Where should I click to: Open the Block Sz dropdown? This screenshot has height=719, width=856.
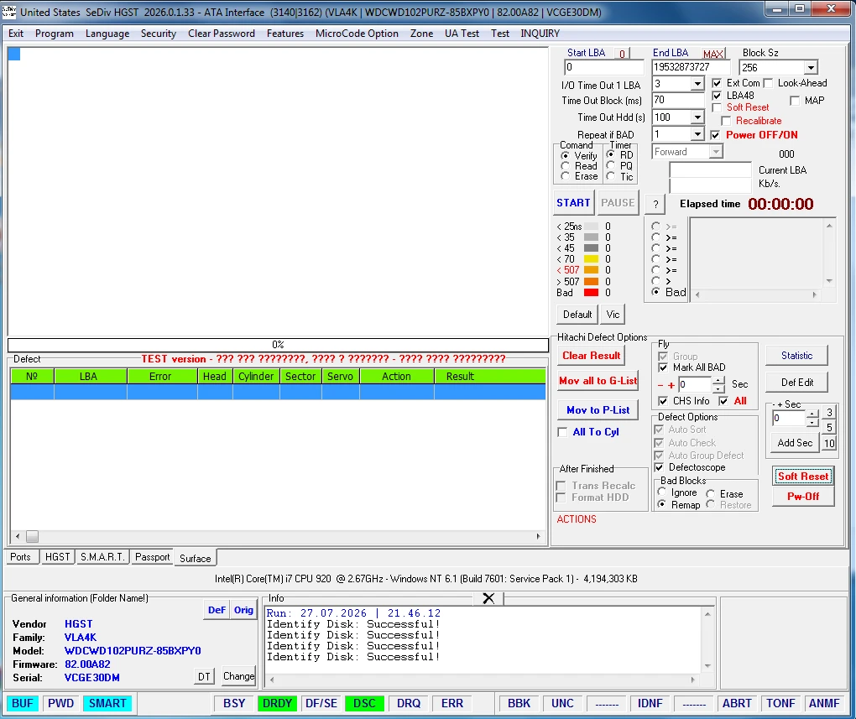[x=811, y=68]
